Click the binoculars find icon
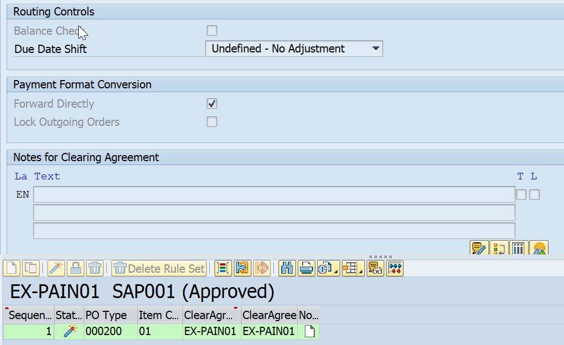This screenshot has height=345, width=564. 287,268
